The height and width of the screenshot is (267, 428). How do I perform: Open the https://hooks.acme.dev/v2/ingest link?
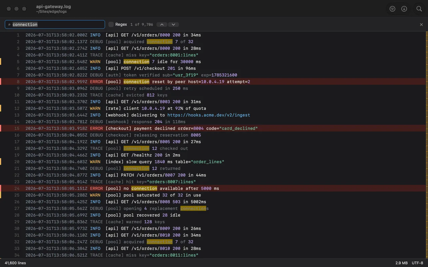point(209,115)
